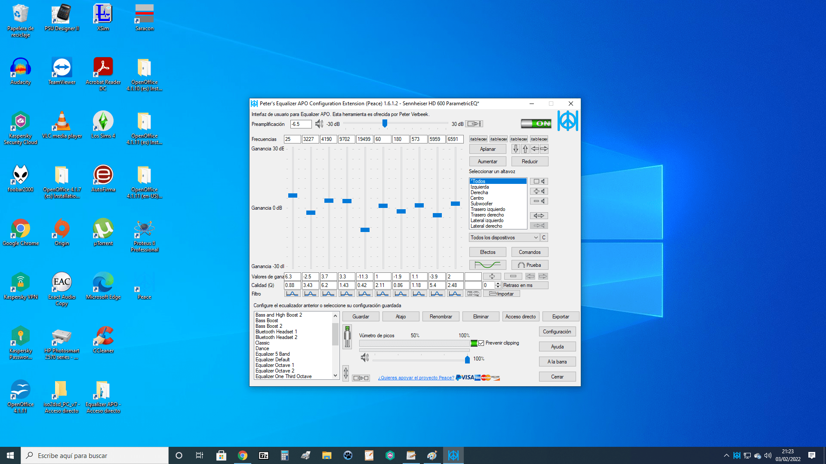Click the plus button to add band
Screen dimensions: 826x464
(x=492, y=276)
